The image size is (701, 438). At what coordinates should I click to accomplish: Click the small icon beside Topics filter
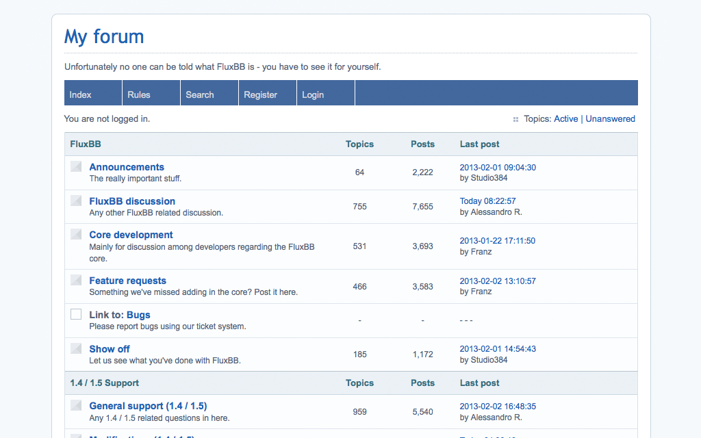[x=515, y=119]
